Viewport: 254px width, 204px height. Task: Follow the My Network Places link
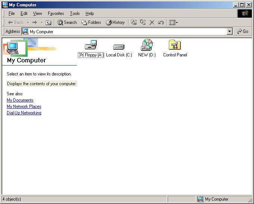coord(24,106)
